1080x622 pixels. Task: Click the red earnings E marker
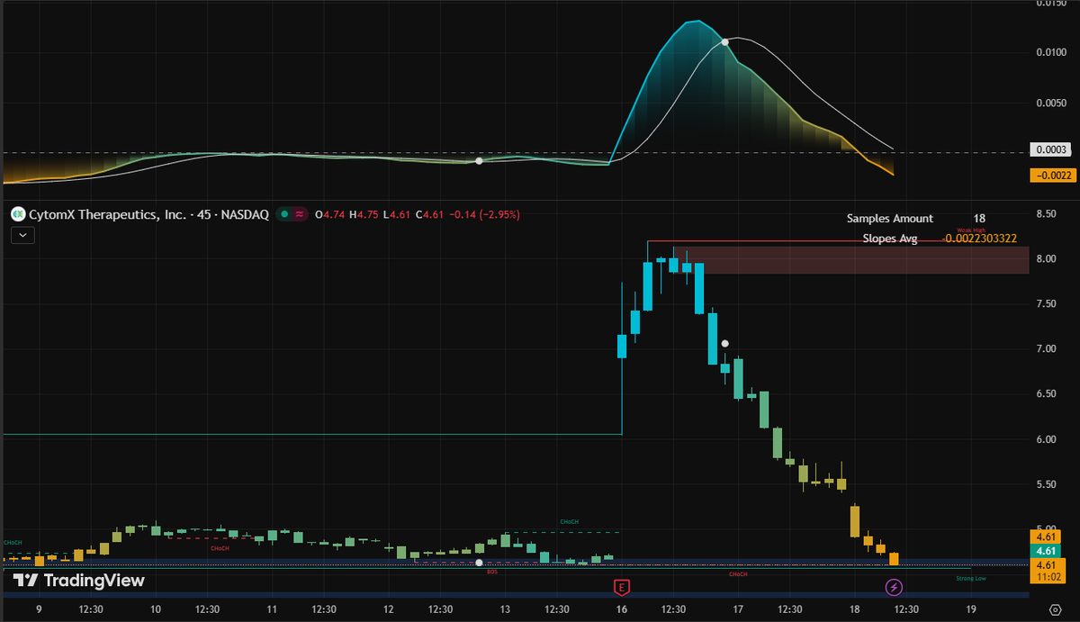click(x=621, y=588)
